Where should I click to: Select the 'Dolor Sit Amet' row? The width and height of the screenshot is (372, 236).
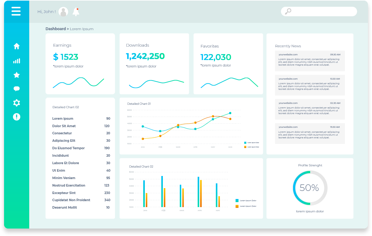(81, 126)
